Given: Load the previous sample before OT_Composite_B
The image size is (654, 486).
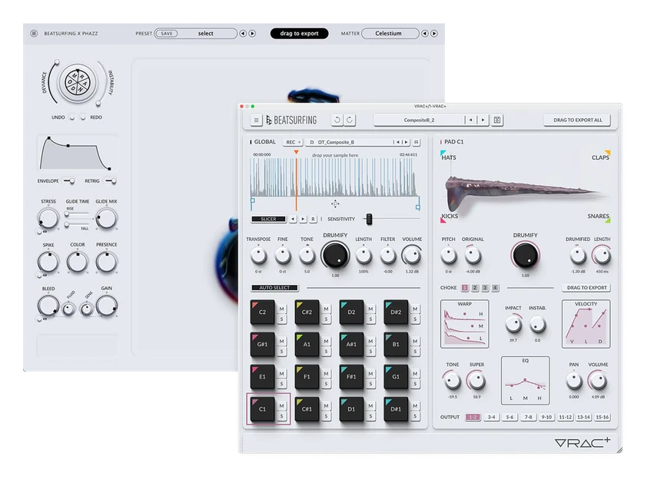Looking at the screenshot, I should (397, 142).
